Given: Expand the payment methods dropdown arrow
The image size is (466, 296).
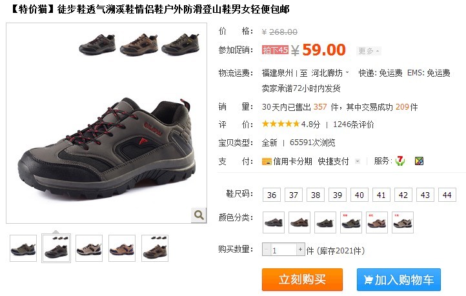Looking at the screenshot, I should click(x=358, y=161).
